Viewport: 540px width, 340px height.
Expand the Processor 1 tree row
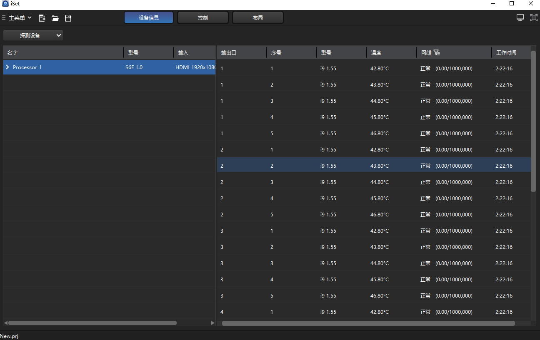(x=7, y=67)
